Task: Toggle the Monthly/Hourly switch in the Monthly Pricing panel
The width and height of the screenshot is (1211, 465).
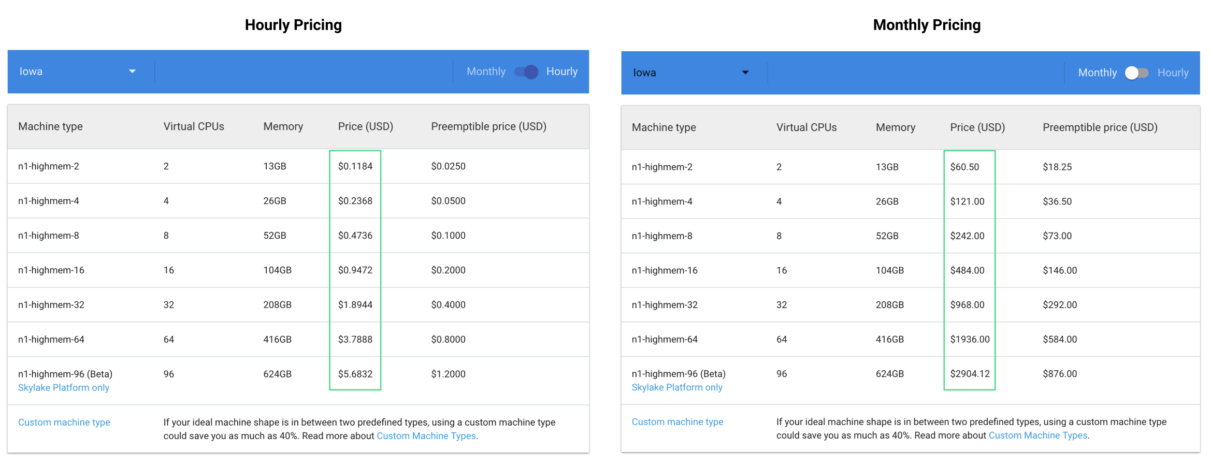Action: (1136, 73)
